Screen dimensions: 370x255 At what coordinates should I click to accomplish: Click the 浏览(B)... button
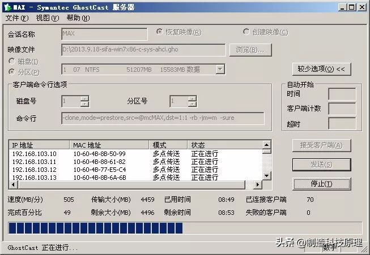pyautogui.click(x=250, y=50)
